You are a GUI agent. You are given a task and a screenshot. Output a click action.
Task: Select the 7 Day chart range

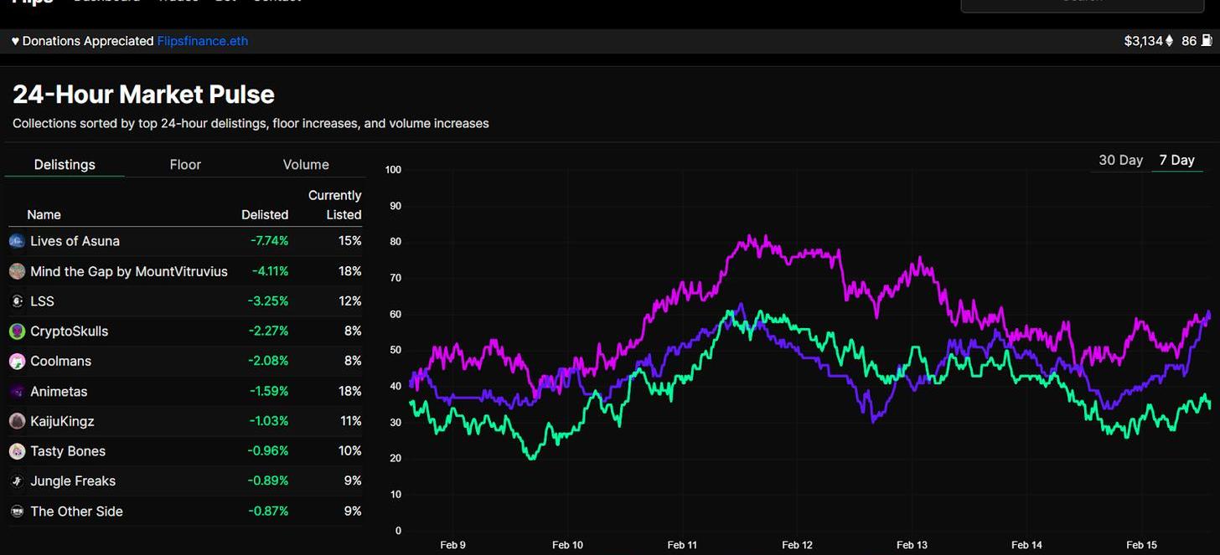(x=1176, y=160)
